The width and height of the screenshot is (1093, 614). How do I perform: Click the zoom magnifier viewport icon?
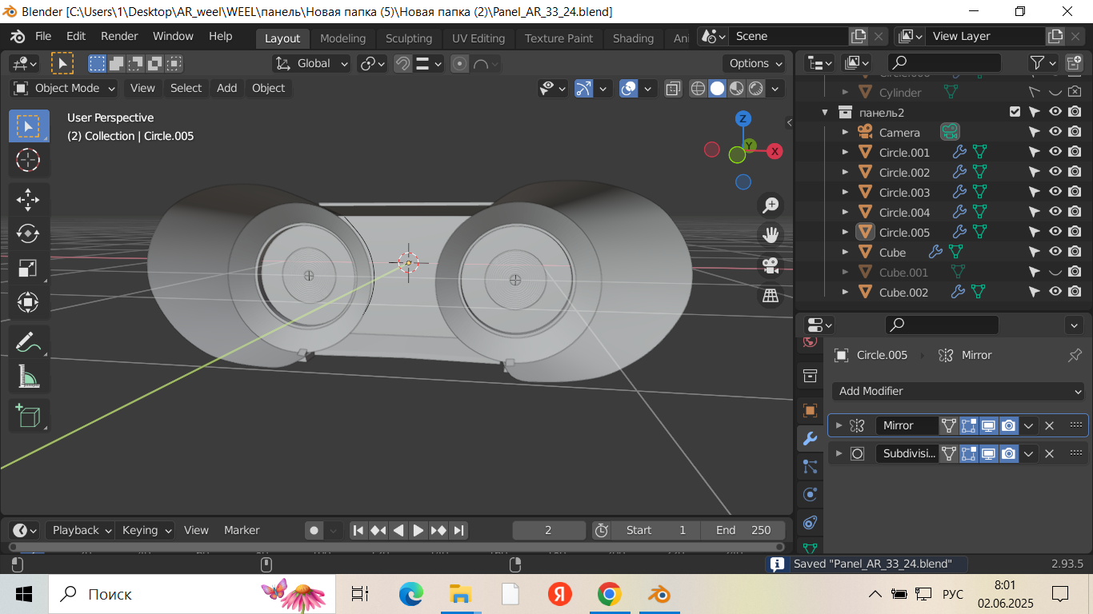click(x=771, y=205)
